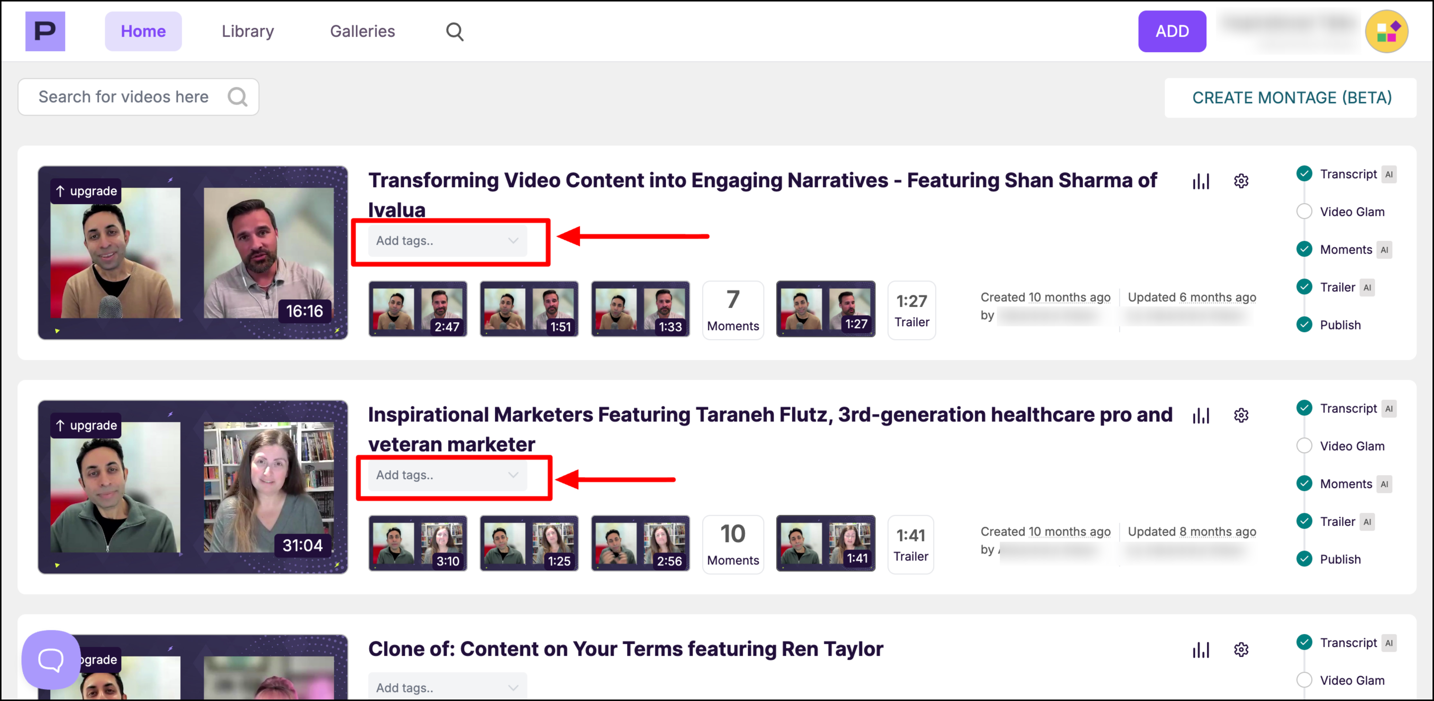Open settings gear for Ren Taylor clone video
This screenshot has height=701, width=1434.
1241,649
